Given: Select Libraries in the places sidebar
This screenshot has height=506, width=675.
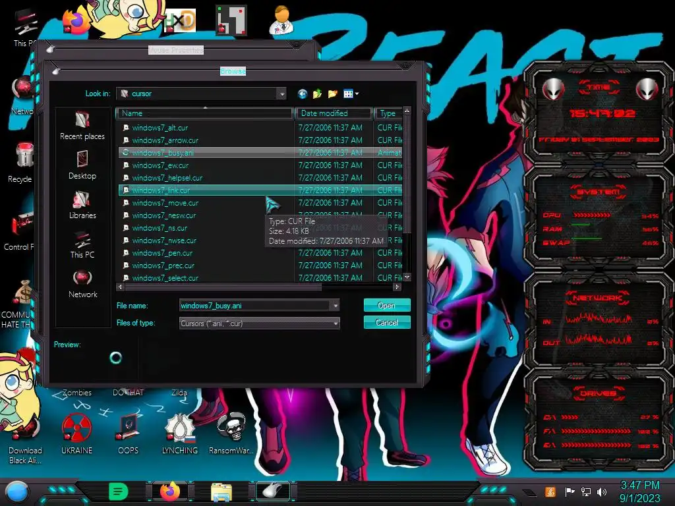Looking at the screenshot, I should tap(82, 205).
